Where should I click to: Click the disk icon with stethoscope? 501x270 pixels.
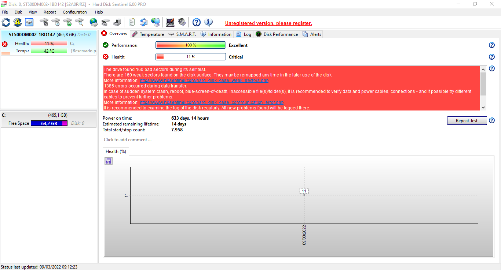[x=44, y=22]
